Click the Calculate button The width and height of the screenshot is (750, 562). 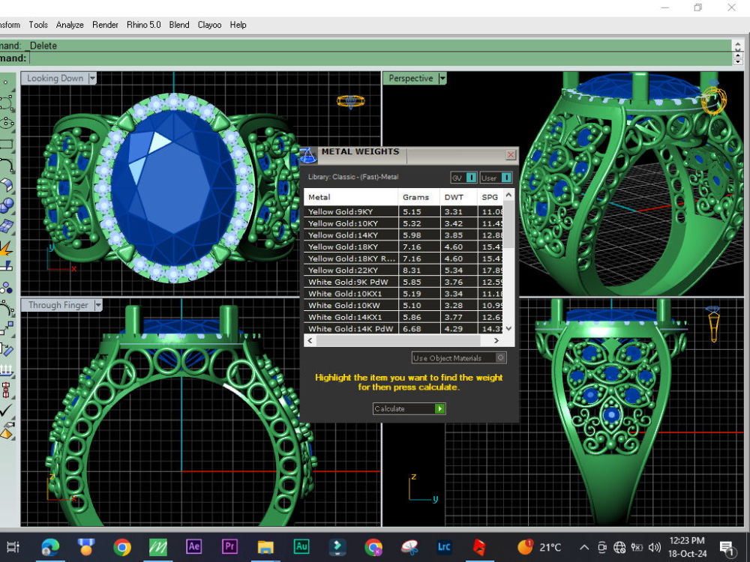click(409, 408)
